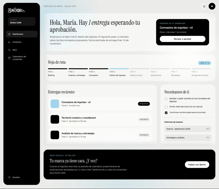Click the 'Brandbook' phase label

click(175, 75)
